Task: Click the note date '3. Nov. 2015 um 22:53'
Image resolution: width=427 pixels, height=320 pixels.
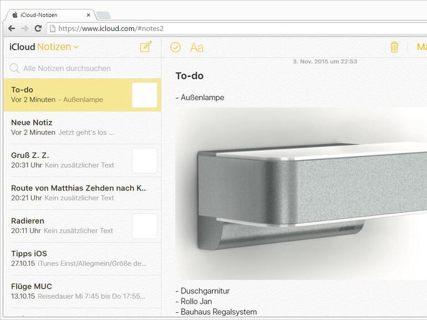Action: 325,61
